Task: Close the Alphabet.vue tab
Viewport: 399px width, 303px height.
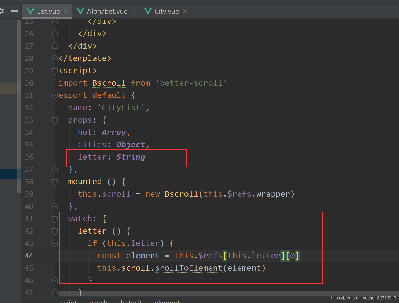Action: [134, 11]
